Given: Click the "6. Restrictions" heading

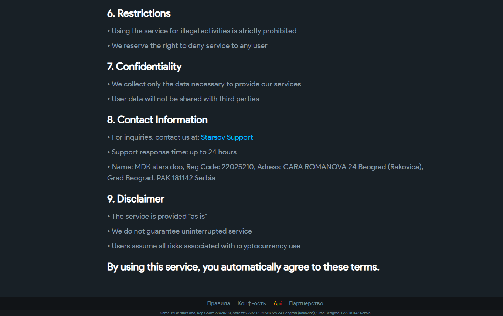Looking at the screenshot, I should (139, 14).
